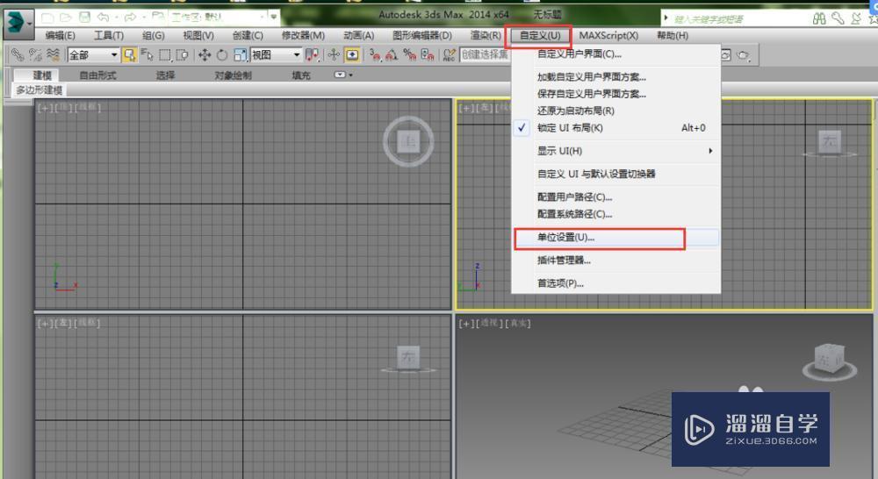Activate the Select and Scale tool
Screen dimensions: 878x479
tap(241, 55)
